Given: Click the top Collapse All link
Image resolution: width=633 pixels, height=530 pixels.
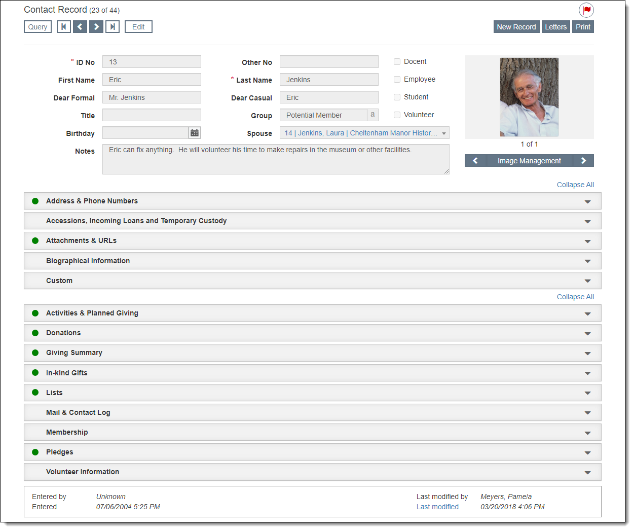Looking at the screenshot, I should [575, 185].
